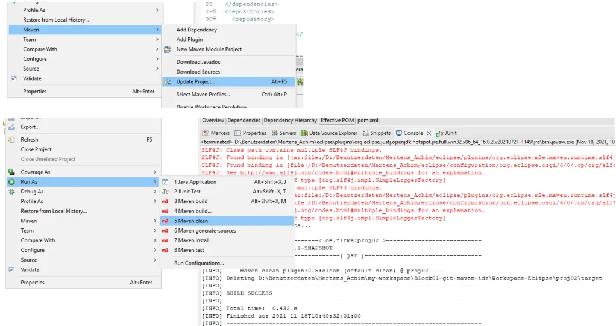Click the terminated javaw.exe console header
The height and width of the screenshot is (326, 616).
407,142
